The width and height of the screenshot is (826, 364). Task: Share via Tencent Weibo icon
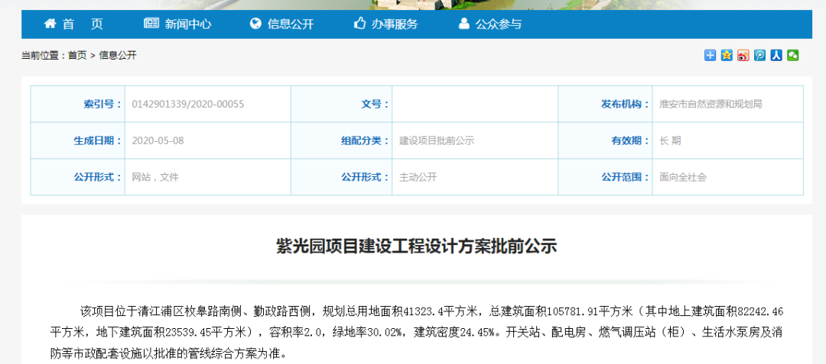point(759,55)
